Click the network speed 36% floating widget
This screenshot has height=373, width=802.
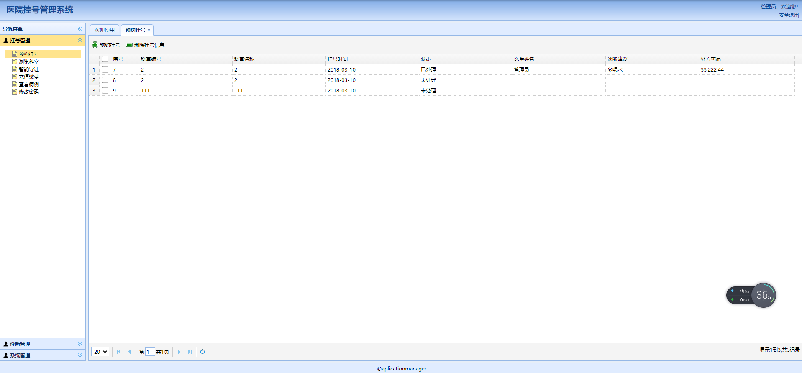point(751,295)
